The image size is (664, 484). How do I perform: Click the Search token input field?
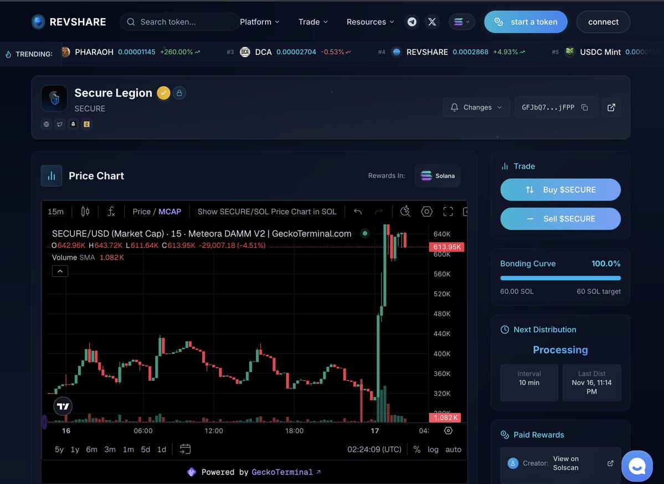coord(179,22)
